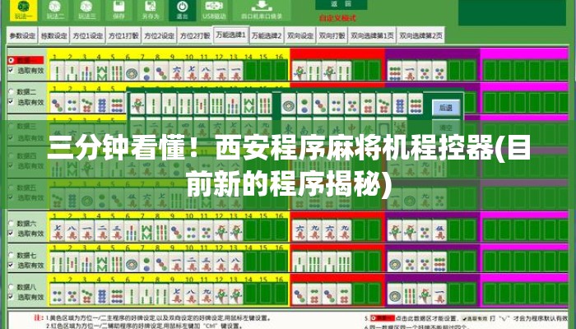Switch to the 方位2打骰 tab
Viewport: 576px width, 329px height.
click(195, 35)
